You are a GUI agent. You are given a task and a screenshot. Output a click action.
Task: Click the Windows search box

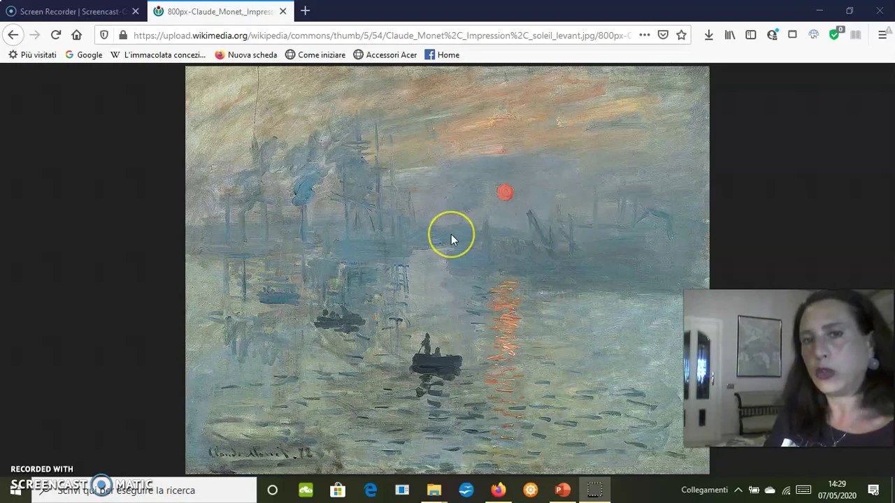tap(143, 490)
